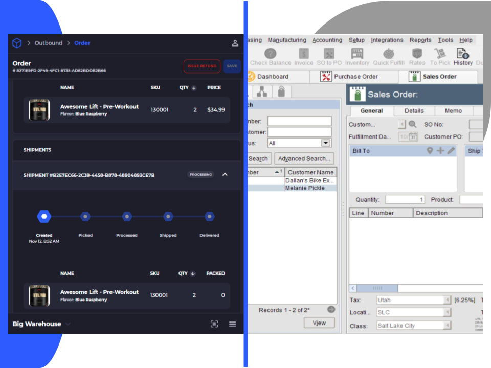This screenshot has height=368, width=491.
Task: Open the Reports menu
Action: pos(420,40)
